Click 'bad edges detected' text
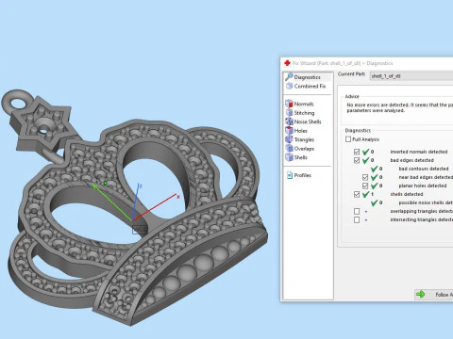The width and height of the screenshot is (453, 339). 411,160
